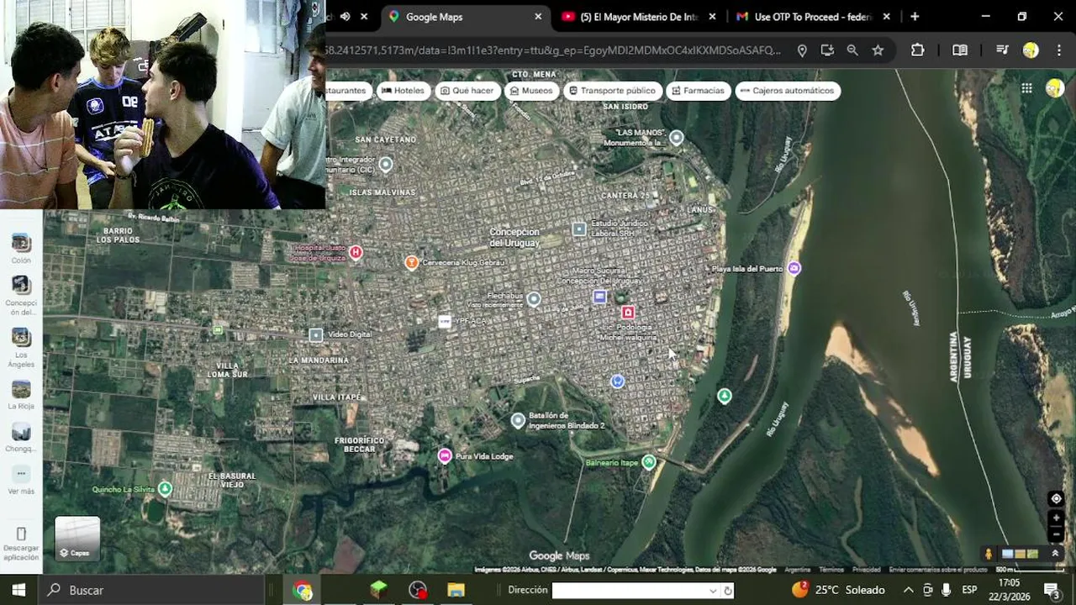Close the Use OTP To Proceed tab

tap(886, 17)
